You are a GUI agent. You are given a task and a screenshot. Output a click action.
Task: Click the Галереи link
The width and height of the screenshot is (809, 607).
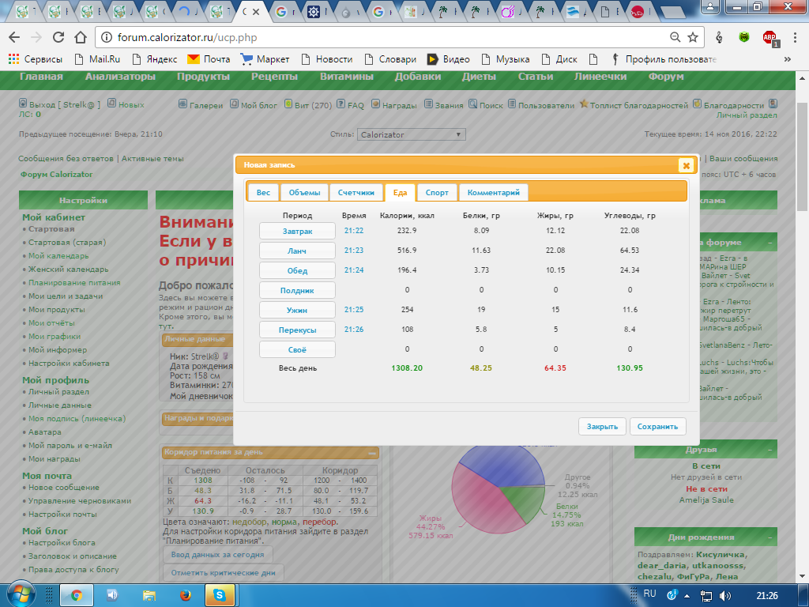pos(201,105)
